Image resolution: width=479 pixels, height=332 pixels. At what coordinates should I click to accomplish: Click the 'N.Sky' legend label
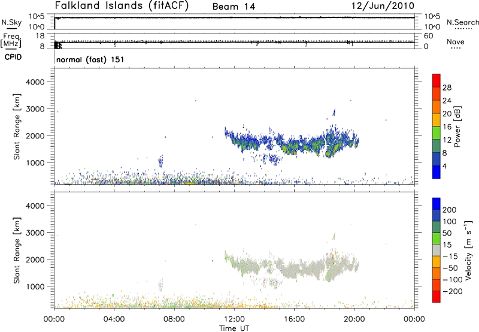click(11, 22)
